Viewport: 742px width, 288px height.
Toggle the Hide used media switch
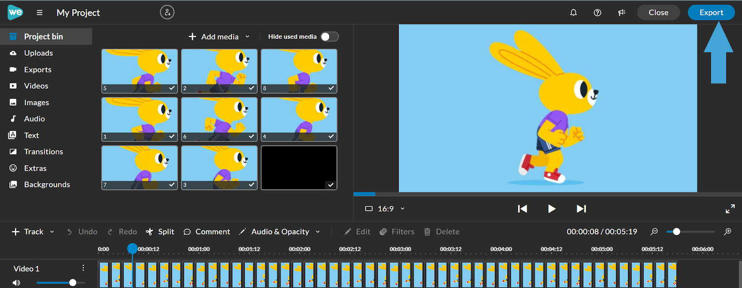[x=330, y=37]
